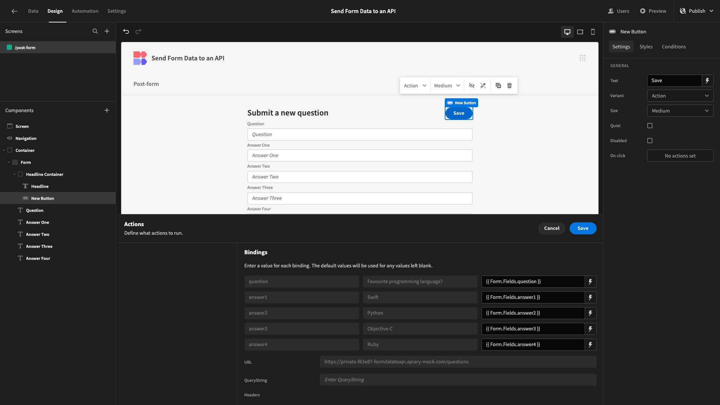Click the eject/unlink styles icon in floating toolbar
This screenshot has height=405, width=720.
click(x=483, y=85)
